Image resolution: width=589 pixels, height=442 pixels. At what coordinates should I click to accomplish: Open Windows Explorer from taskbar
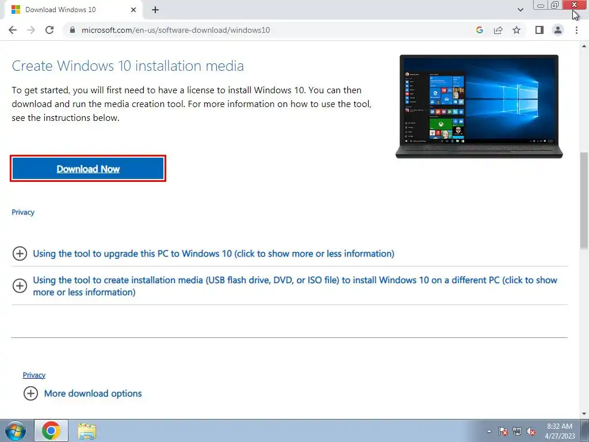pos(87,430)
